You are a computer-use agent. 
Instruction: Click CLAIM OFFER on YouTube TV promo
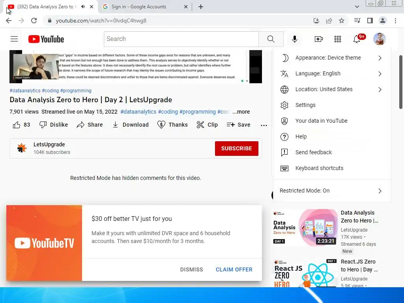click(234, 269)
